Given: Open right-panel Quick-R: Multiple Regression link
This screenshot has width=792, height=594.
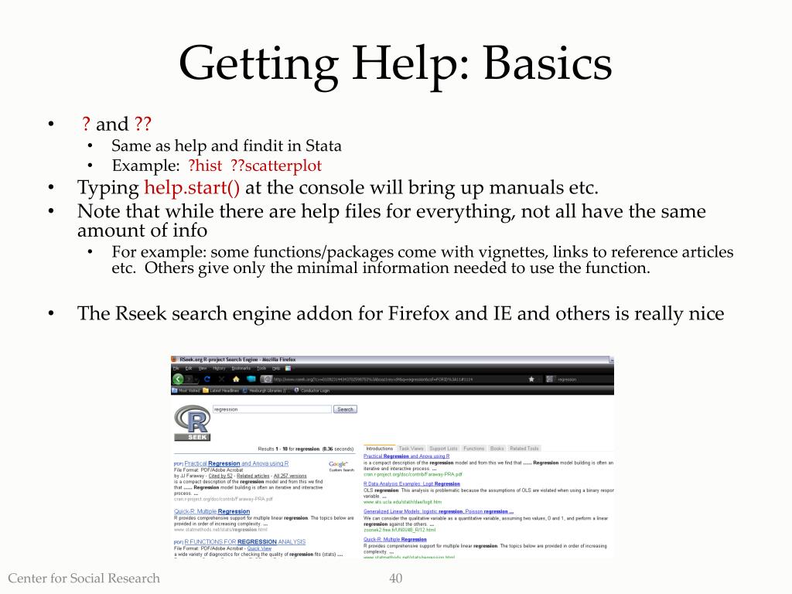Looking at the screenshot, I should tap(395, 539).
